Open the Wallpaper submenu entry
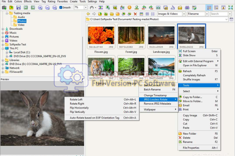This screenshot has height=156, width=235. pos(158,110)
